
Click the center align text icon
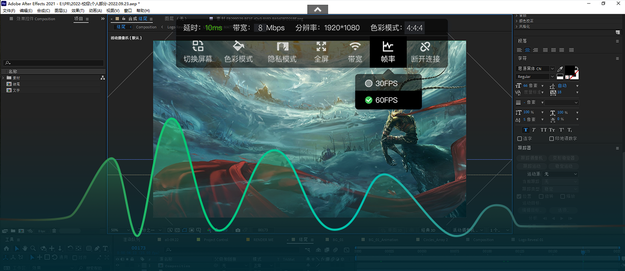527,50
